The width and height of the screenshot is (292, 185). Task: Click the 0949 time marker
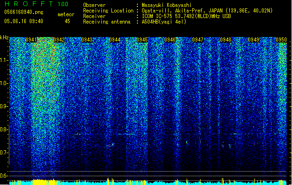tap(253, 40)
